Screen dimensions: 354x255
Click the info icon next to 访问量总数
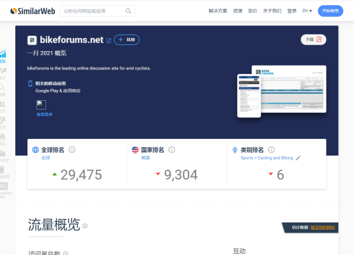pos(65,254)
